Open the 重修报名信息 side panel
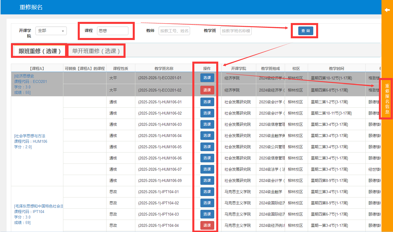393x232 pixels. click(387, 98)
